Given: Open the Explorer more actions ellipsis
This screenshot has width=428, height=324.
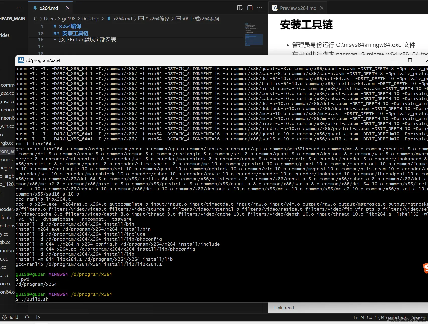Looking at the screenshot, I should pos(19,8).
